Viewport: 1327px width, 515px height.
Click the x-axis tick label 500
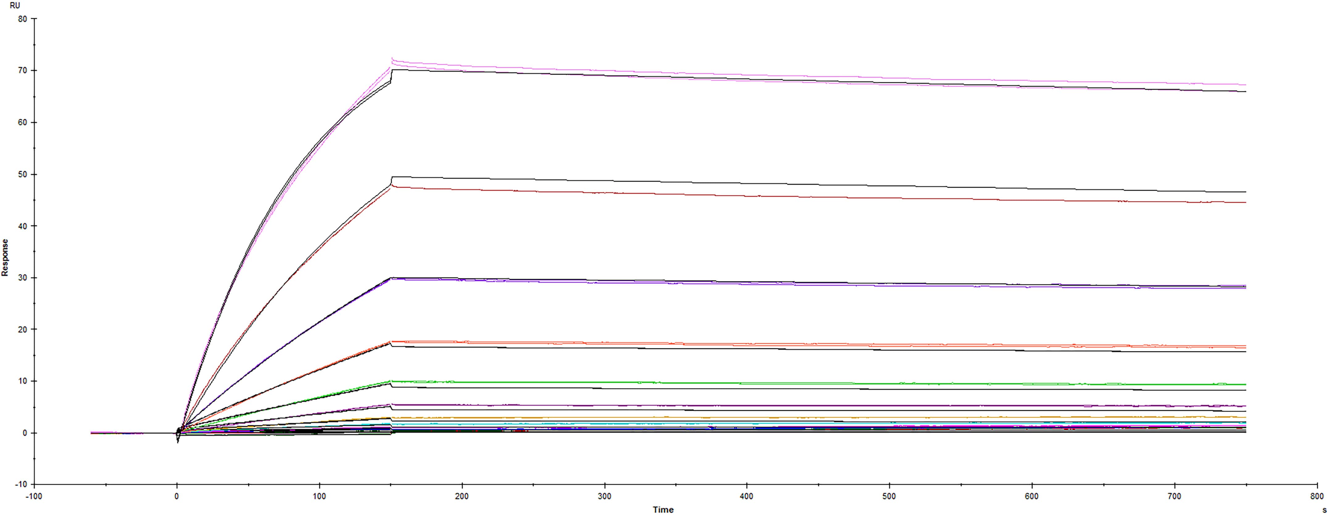click(x=889, y=497)
